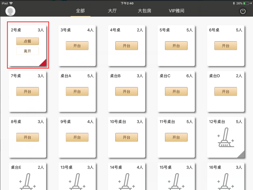Select the 桌台C label
253x190 pixels.
pyautogui.click(x=165, y=76)
